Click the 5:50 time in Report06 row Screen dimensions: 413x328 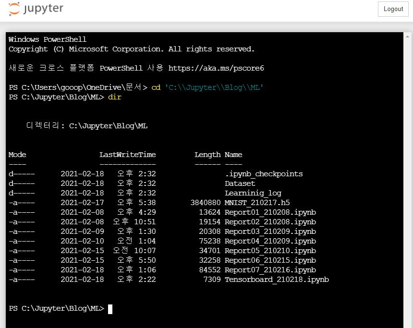pos(147,260)
